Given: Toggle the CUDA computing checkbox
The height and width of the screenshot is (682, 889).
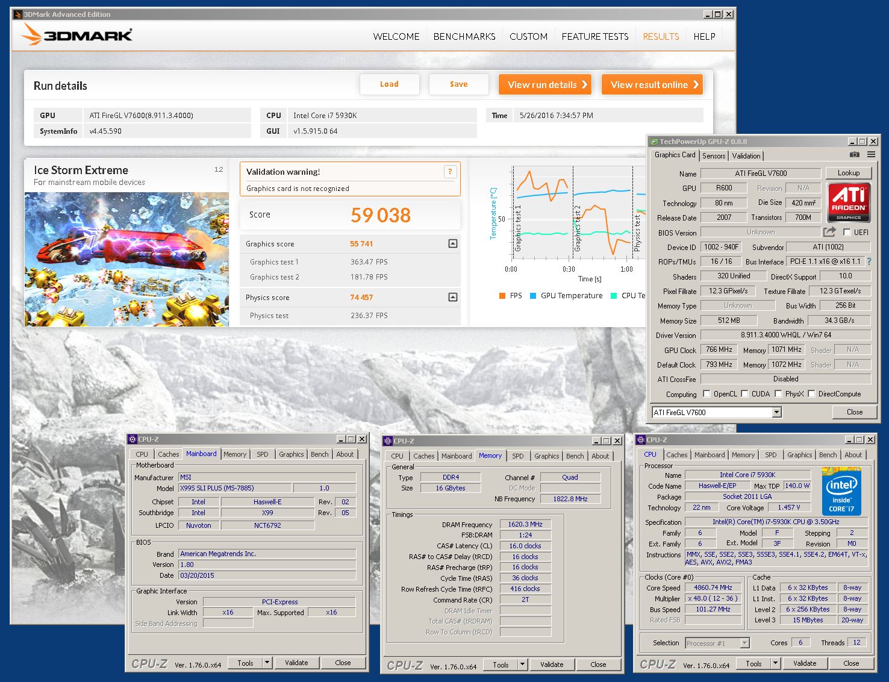Looking at the screenshot, I should point(744,394).
